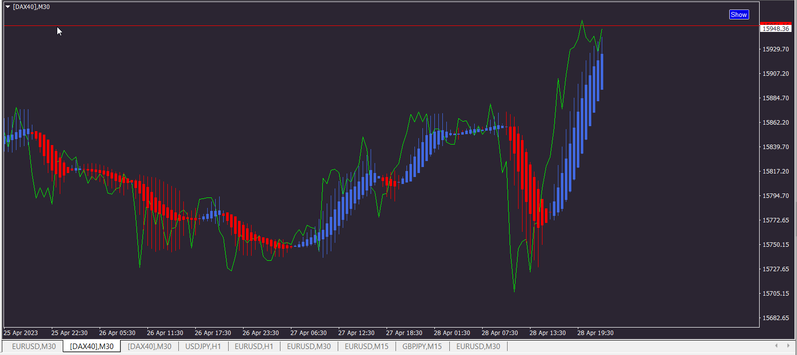This screenshot has height=355, width=797.
Task: Click the 15705.15 price level
Action: [x=776, y=293]
